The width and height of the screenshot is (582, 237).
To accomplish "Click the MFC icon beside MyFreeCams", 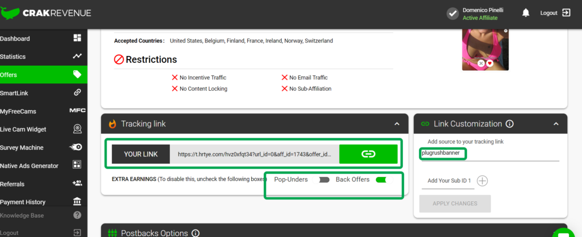I will coord(77,111).
